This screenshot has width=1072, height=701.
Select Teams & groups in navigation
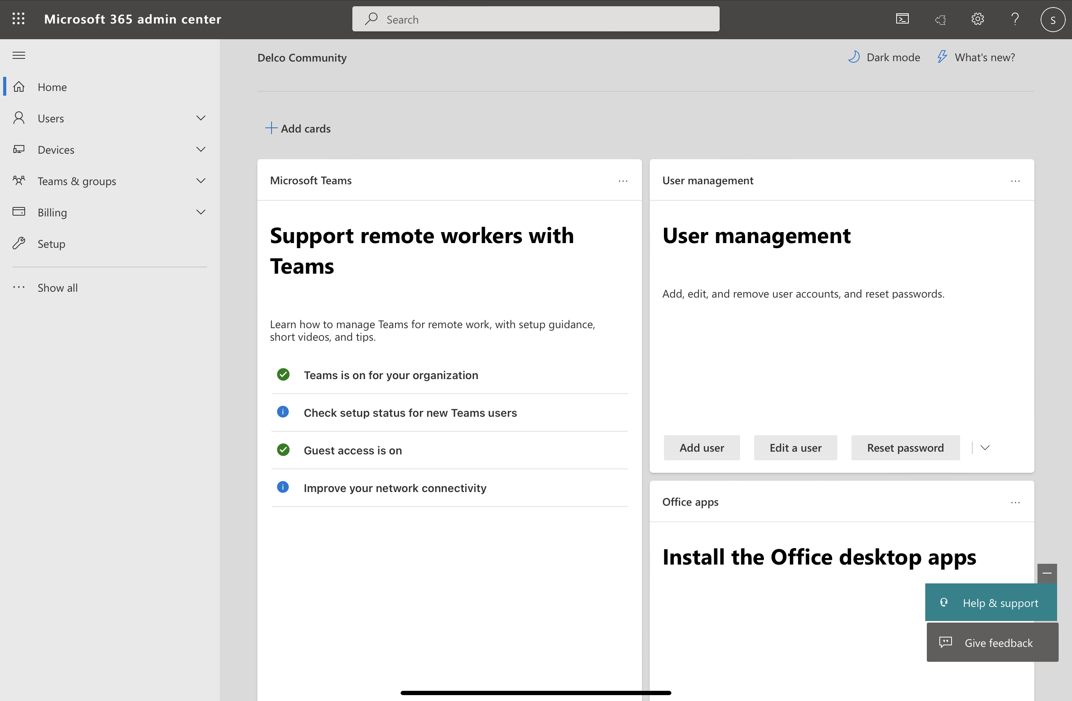[x=109, y=181]
